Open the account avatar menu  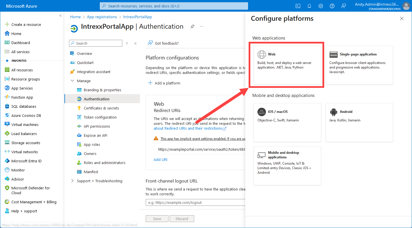[406, 6]
